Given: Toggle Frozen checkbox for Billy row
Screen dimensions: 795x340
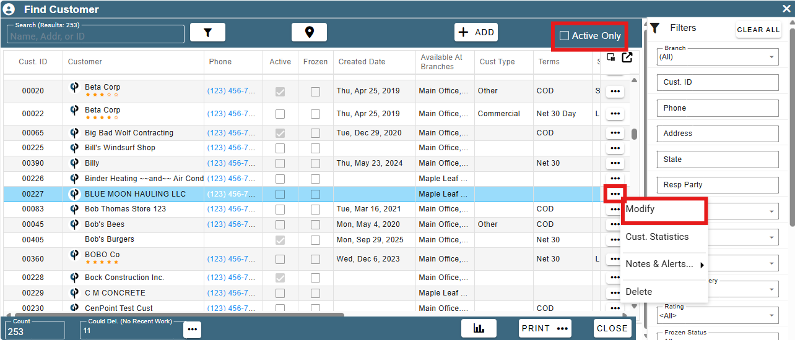Looking at the screenshot, I should point(316,163).
